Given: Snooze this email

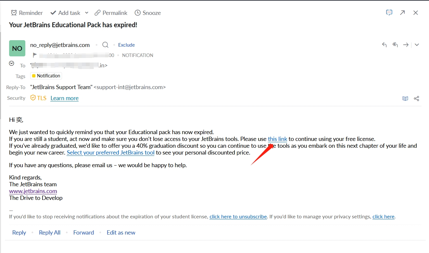Looking at the screenshot, I should pos(147,13).
